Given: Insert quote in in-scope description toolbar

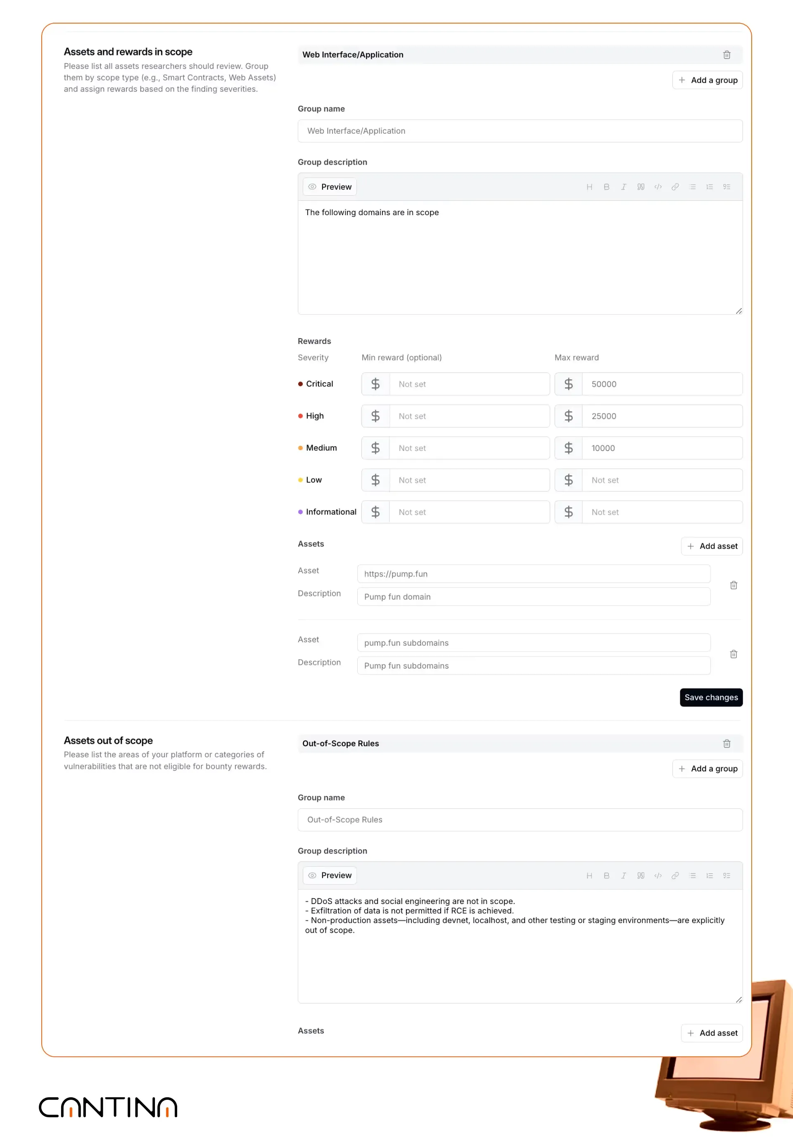Looking at the screenshot, I should click(x=641, y=187).
